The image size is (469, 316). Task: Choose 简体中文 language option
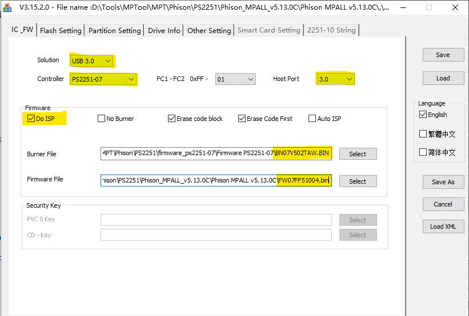[x=423, y=152]
